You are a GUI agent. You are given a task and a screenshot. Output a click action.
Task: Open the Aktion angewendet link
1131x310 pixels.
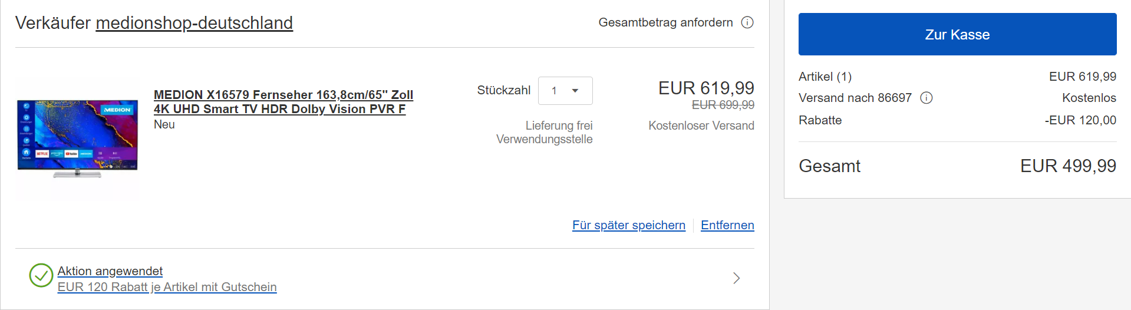(x=110, y=271)
